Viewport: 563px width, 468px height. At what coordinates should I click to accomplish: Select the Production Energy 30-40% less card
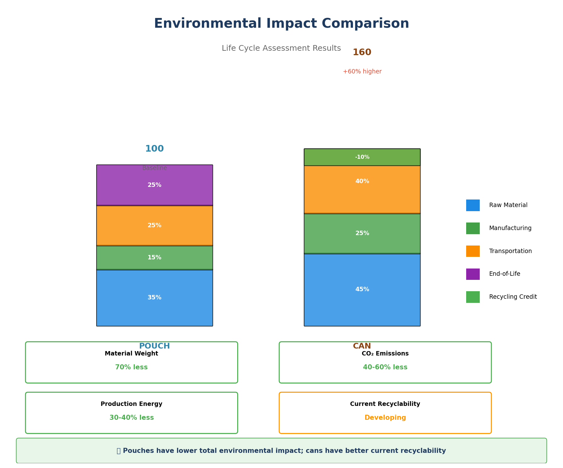point(132,413)
